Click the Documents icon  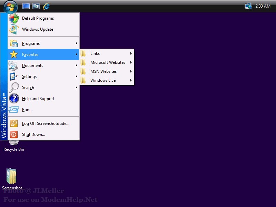click(13, 66)
